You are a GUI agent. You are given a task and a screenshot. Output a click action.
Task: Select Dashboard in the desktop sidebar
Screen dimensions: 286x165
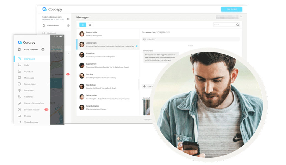coord(52,33)
